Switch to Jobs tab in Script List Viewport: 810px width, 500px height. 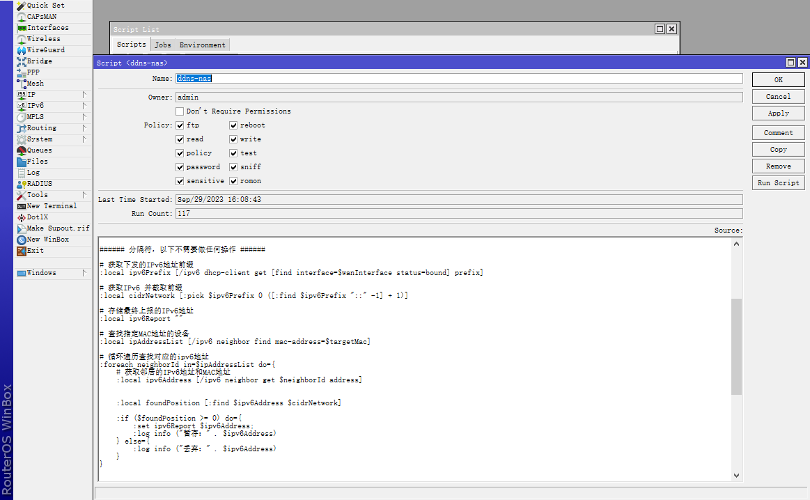tap(163, 45)
